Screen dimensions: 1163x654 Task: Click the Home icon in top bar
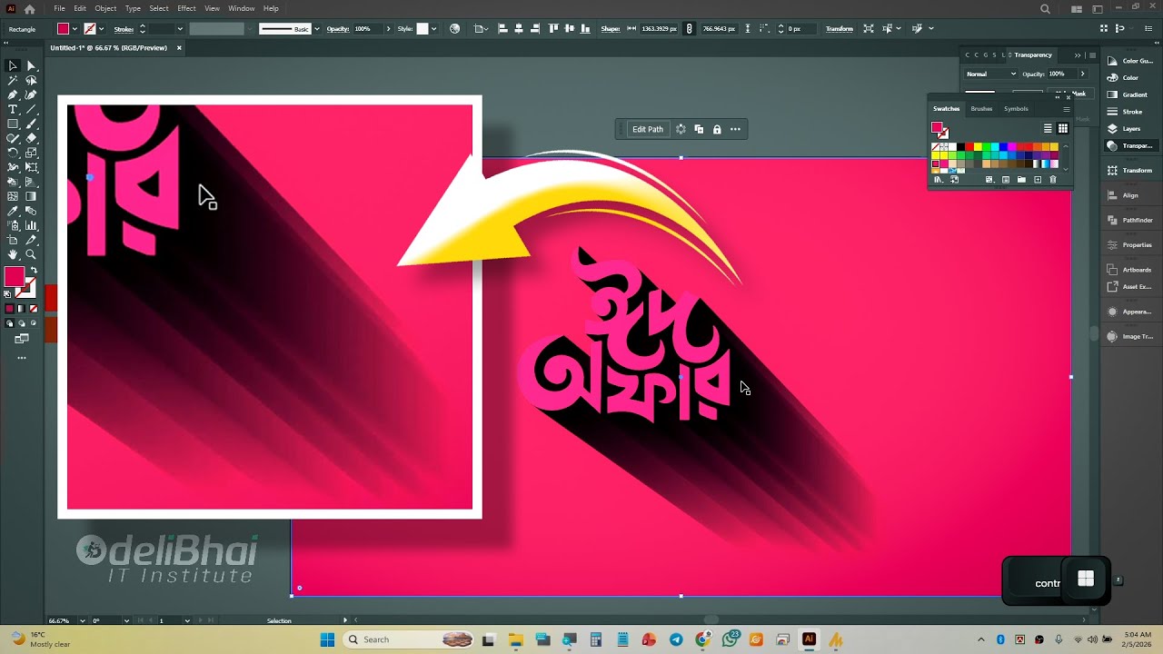pyautogui.click(x=29, y=8)
